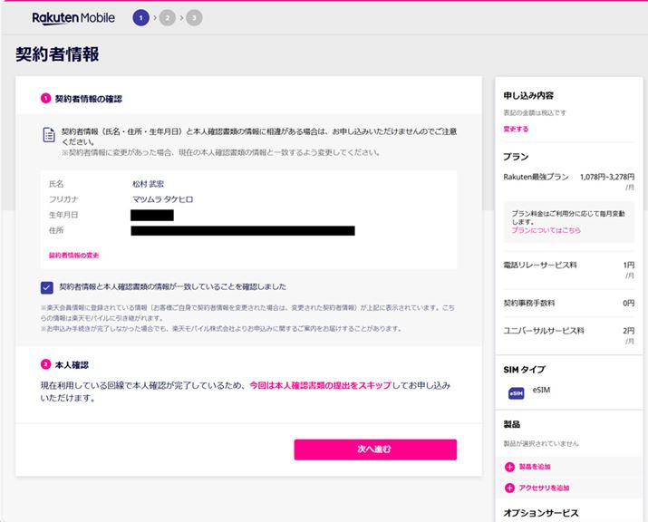
Task: Click the plus icon for 製品を追加
Action: 509,467
